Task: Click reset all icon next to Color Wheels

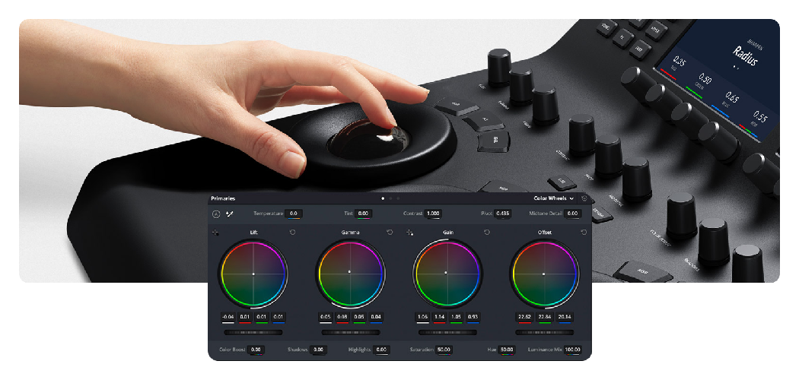Action: pos(584,198)
